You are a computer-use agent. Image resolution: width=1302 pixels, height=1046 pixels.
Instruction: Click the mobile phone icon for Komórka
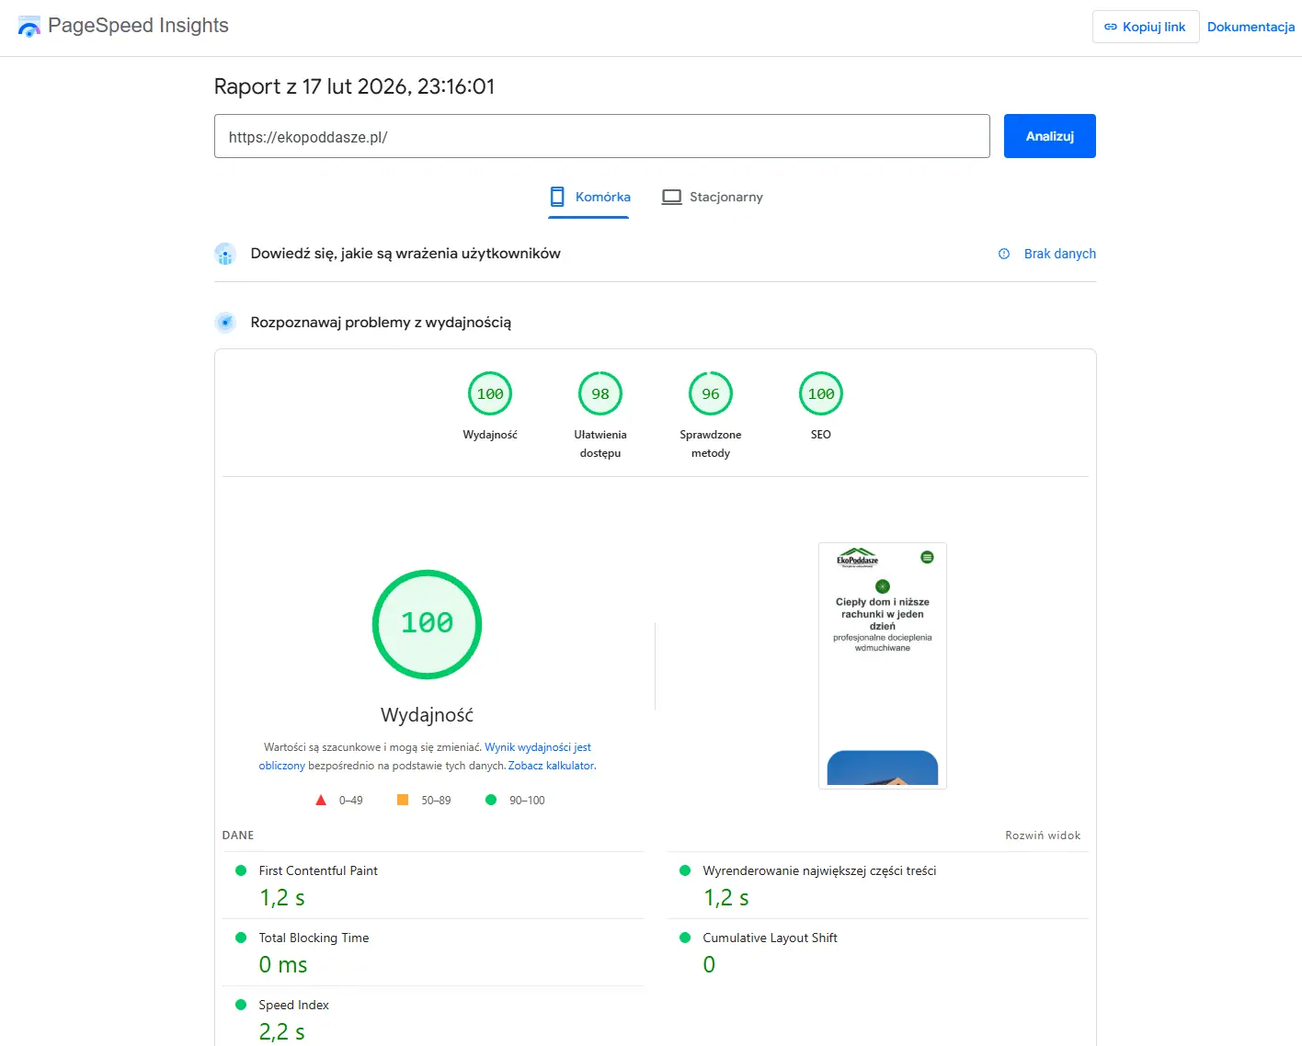[x=557, y=197]
